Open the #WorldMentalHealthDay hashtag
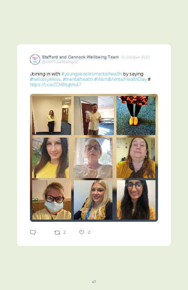This screenshot has height=290, width=188. click(x=120, y=79)
